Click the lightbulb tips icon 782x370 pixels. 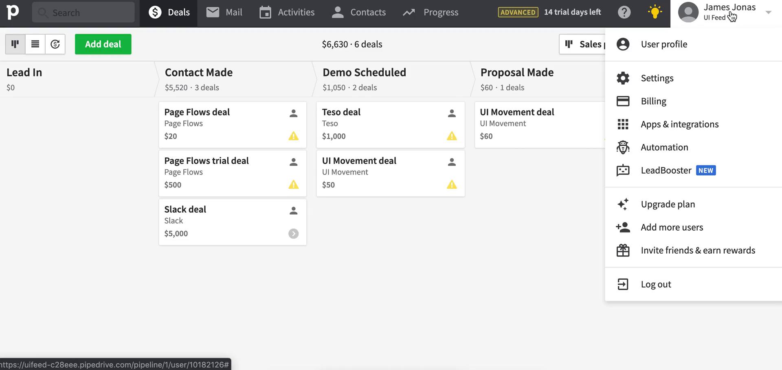(655, 12)
